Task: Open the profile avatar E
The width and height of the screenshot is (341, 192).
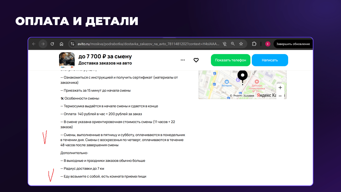Action: (x=268, y=44)
